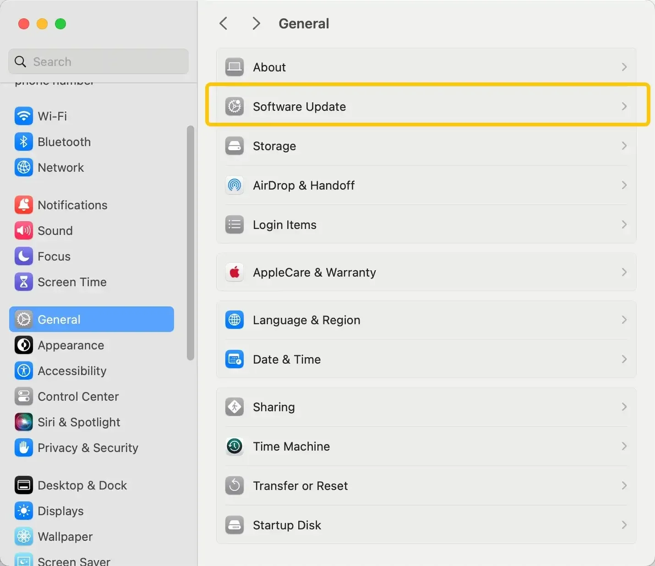Click the Language & Region globe icon
The image size is (655, 566).
(235, 320)
